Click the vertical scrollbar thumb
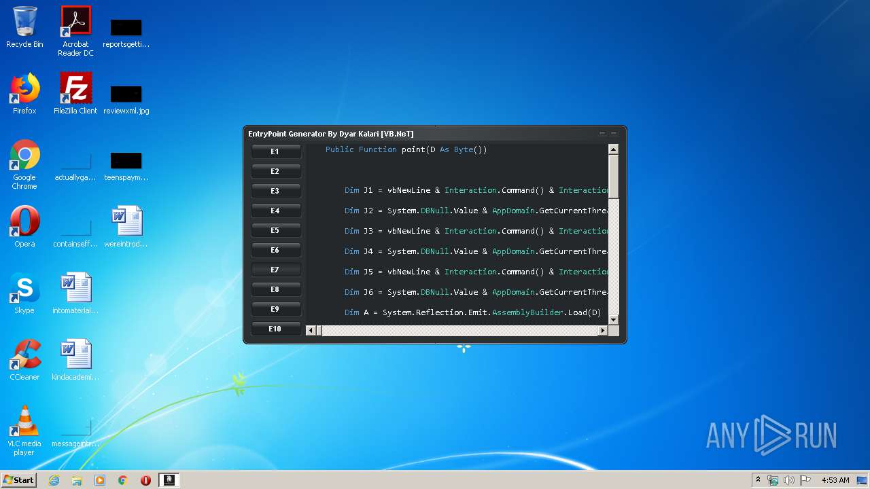Image resolution: width=870 pixels, height=489 pixels. [x=613, y=177]
